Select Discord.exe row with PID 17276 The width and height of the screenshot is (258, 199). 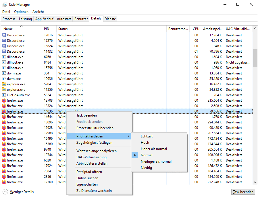(x=127, y=40)
